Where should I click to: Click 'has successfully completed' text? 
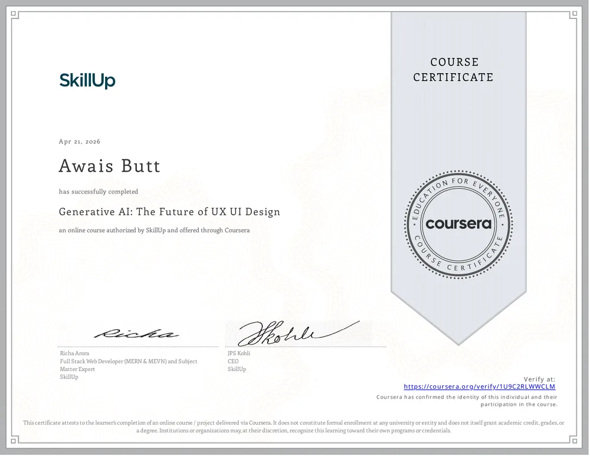[98, 192]
